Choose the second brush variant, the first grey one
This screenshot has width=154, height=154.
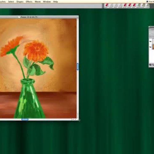111,5
